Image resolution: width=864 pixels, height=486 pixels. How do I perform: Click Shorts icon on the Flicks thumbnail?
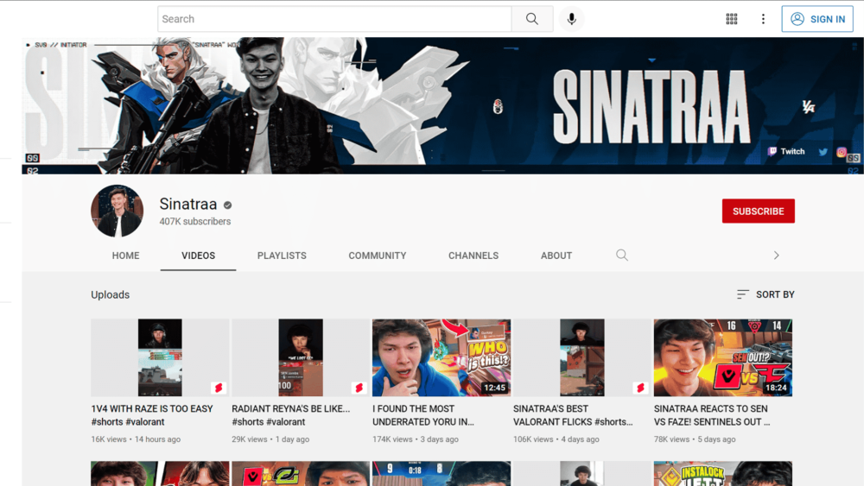click(x=640, y=388)
